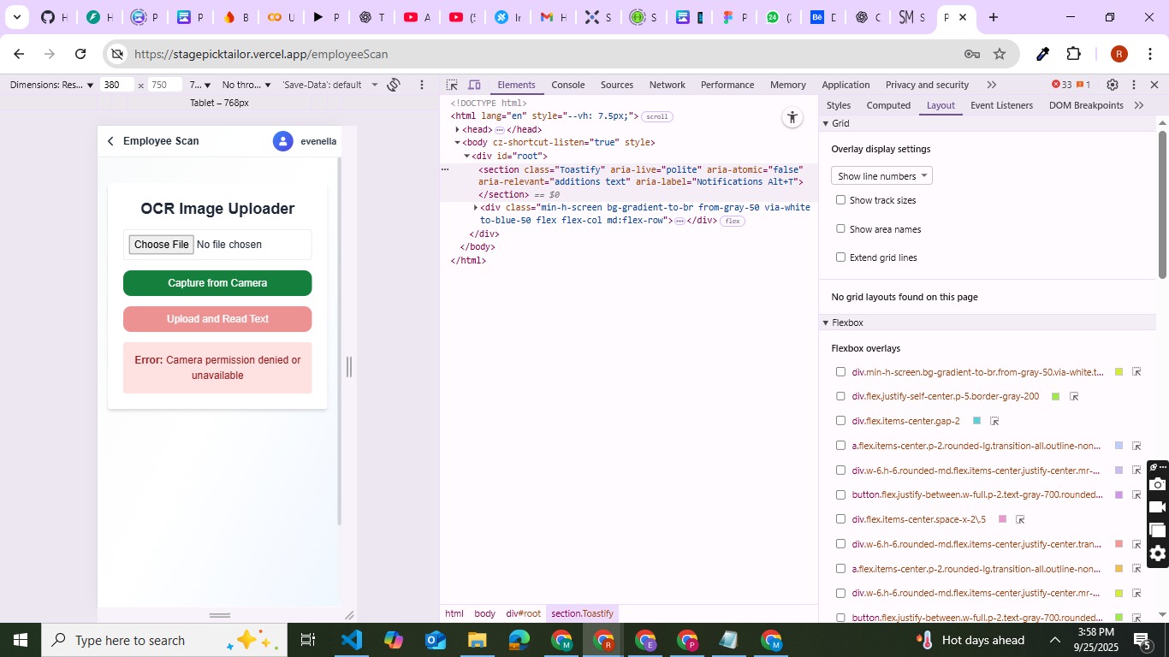Open the throttling dropdown
The image size is (1169, 657).
[x=246, y=85]
